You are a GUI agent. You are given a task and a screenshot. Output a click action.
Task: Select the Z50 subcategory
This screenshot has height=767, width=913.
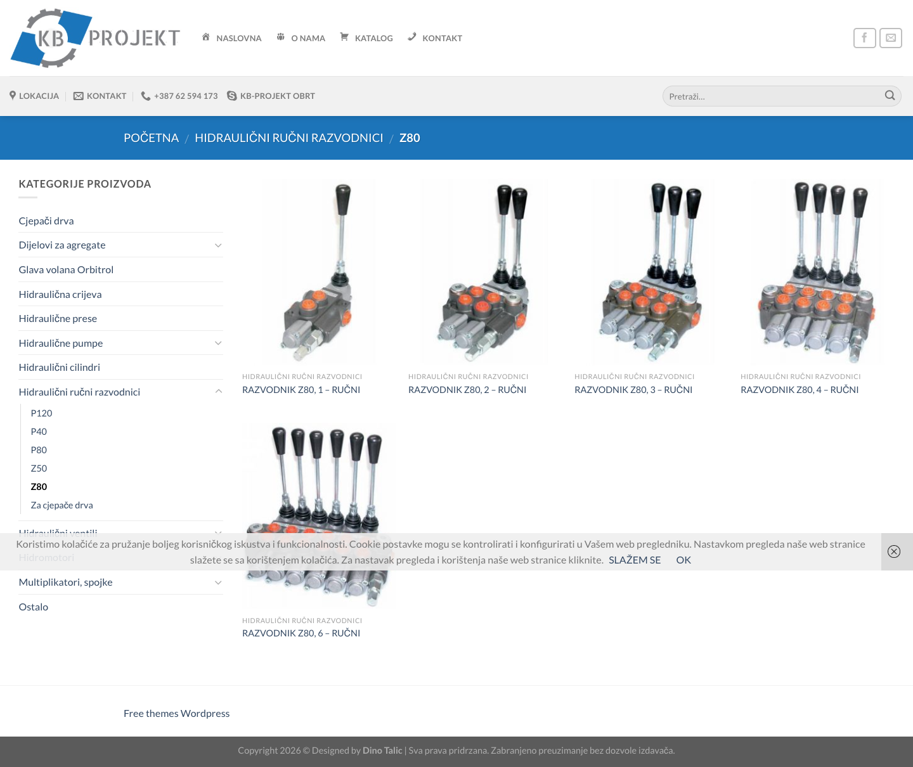[39, 468]
